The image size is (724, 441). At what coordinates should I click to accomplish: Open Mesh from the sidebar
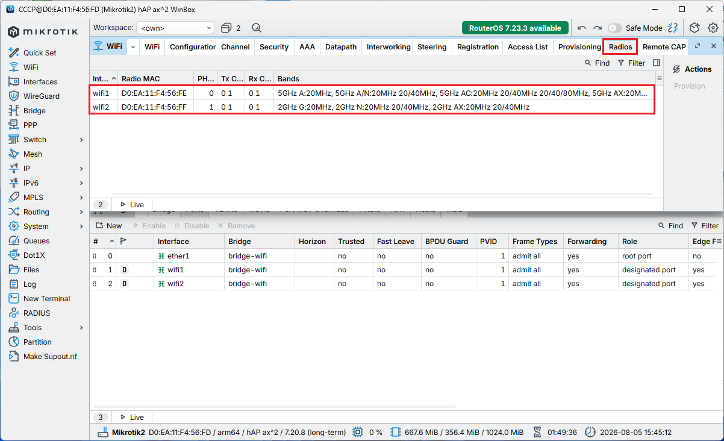pyautogui.click(x=33, y=154)
